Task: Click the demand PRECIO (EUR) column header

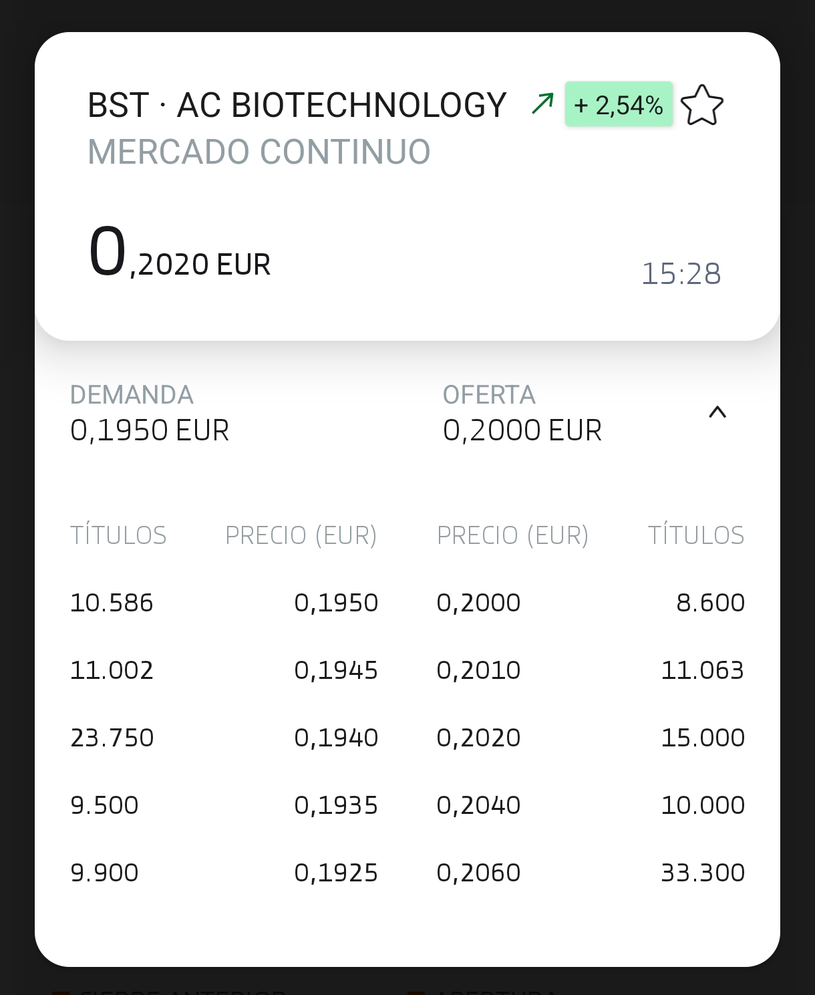Action: [301, 536]
